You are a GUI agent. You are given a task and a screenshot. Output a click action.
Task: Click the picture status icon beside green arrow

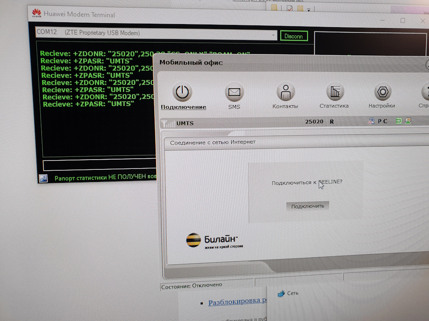(x=408, y=121)
